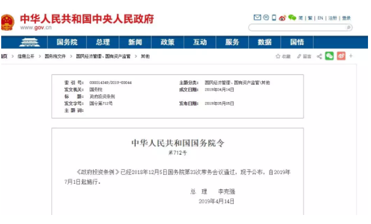Open 其他 breadcrumb link

pos(145,56)
